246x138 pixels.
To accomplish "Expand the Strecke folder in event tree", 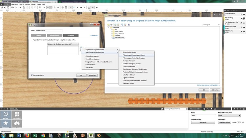I will 111,36.
